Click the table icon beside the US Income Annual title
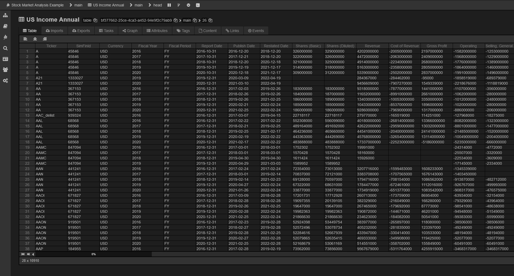 [x=21, y=19]
